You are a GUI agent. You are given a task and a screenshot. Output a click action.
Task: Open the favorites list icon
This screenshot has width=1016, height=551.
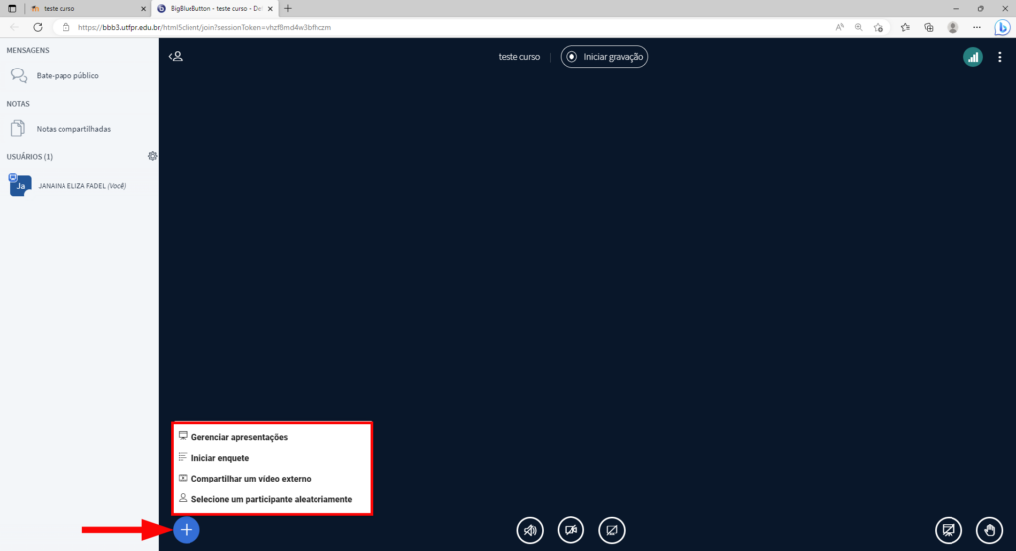(x=905, y=27)
